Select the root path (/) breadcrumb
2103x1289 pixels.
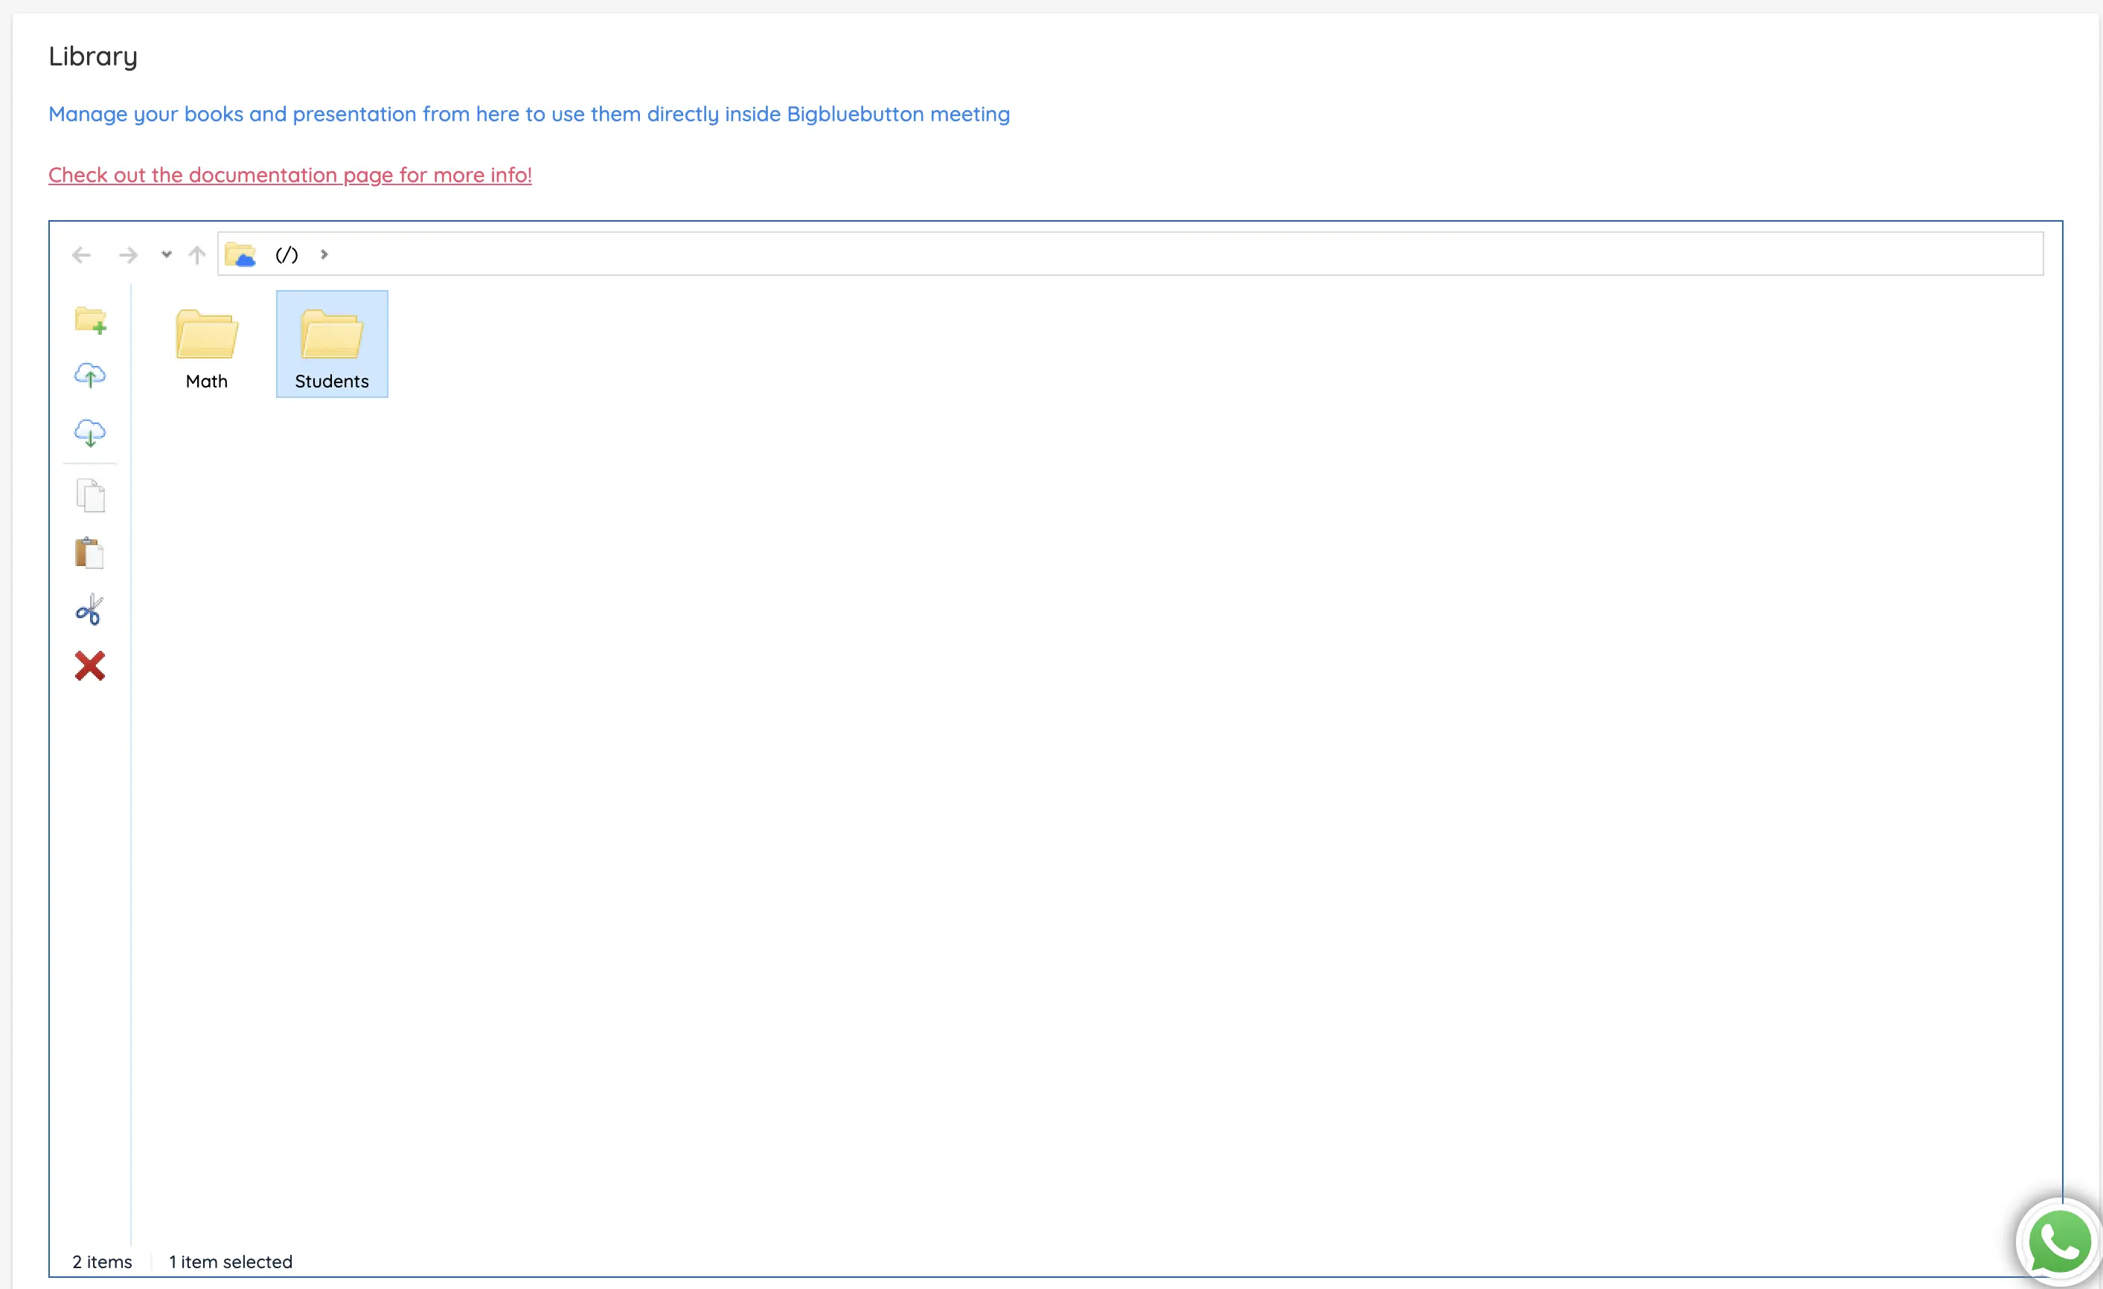point(287,254)
